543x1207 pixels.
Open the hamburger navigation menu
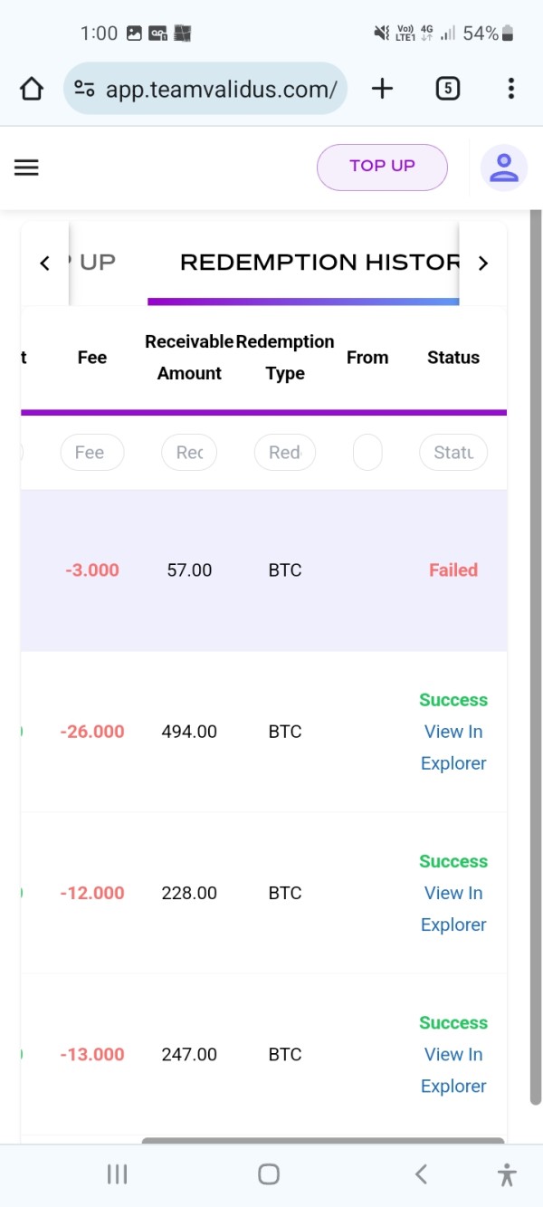[x=26, y=168]
